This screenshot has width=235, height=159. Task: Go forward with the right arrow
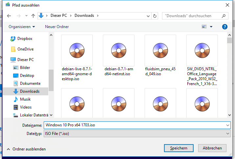19,16
